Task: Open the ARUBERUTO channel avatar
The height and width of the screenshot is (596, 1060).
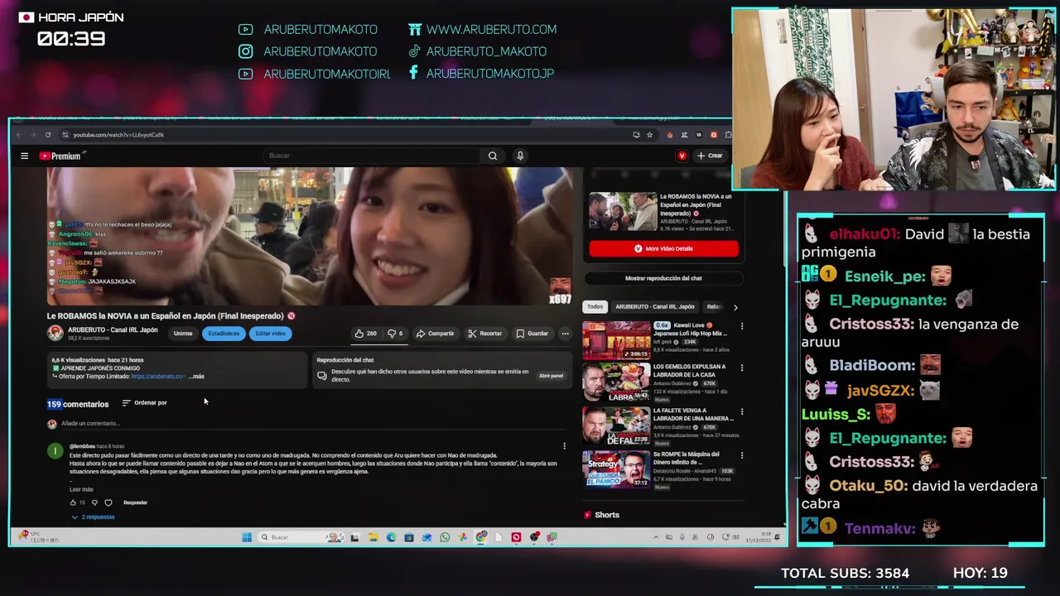Action: coord(55,333)
